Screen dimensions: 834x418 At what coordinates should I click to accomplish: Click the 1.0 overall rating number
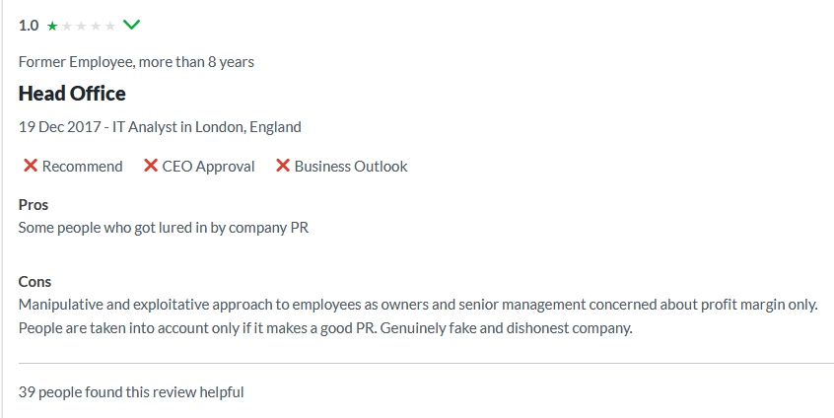(x=29, y=26)
